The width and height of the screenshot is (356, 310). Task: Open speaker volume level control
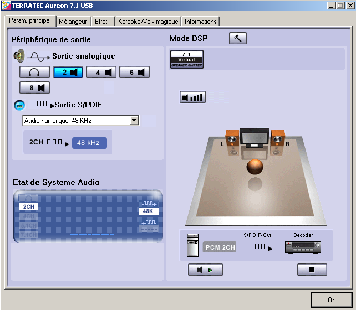192,97
